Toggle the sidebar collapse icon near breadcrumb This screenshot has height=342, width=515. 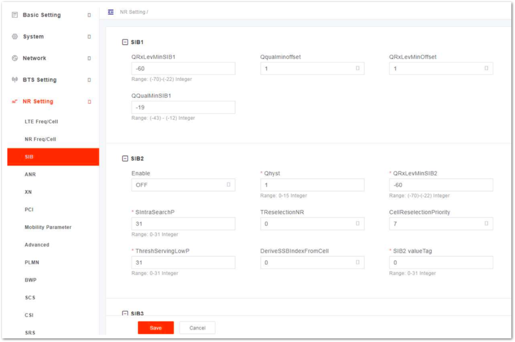point(111,12)
